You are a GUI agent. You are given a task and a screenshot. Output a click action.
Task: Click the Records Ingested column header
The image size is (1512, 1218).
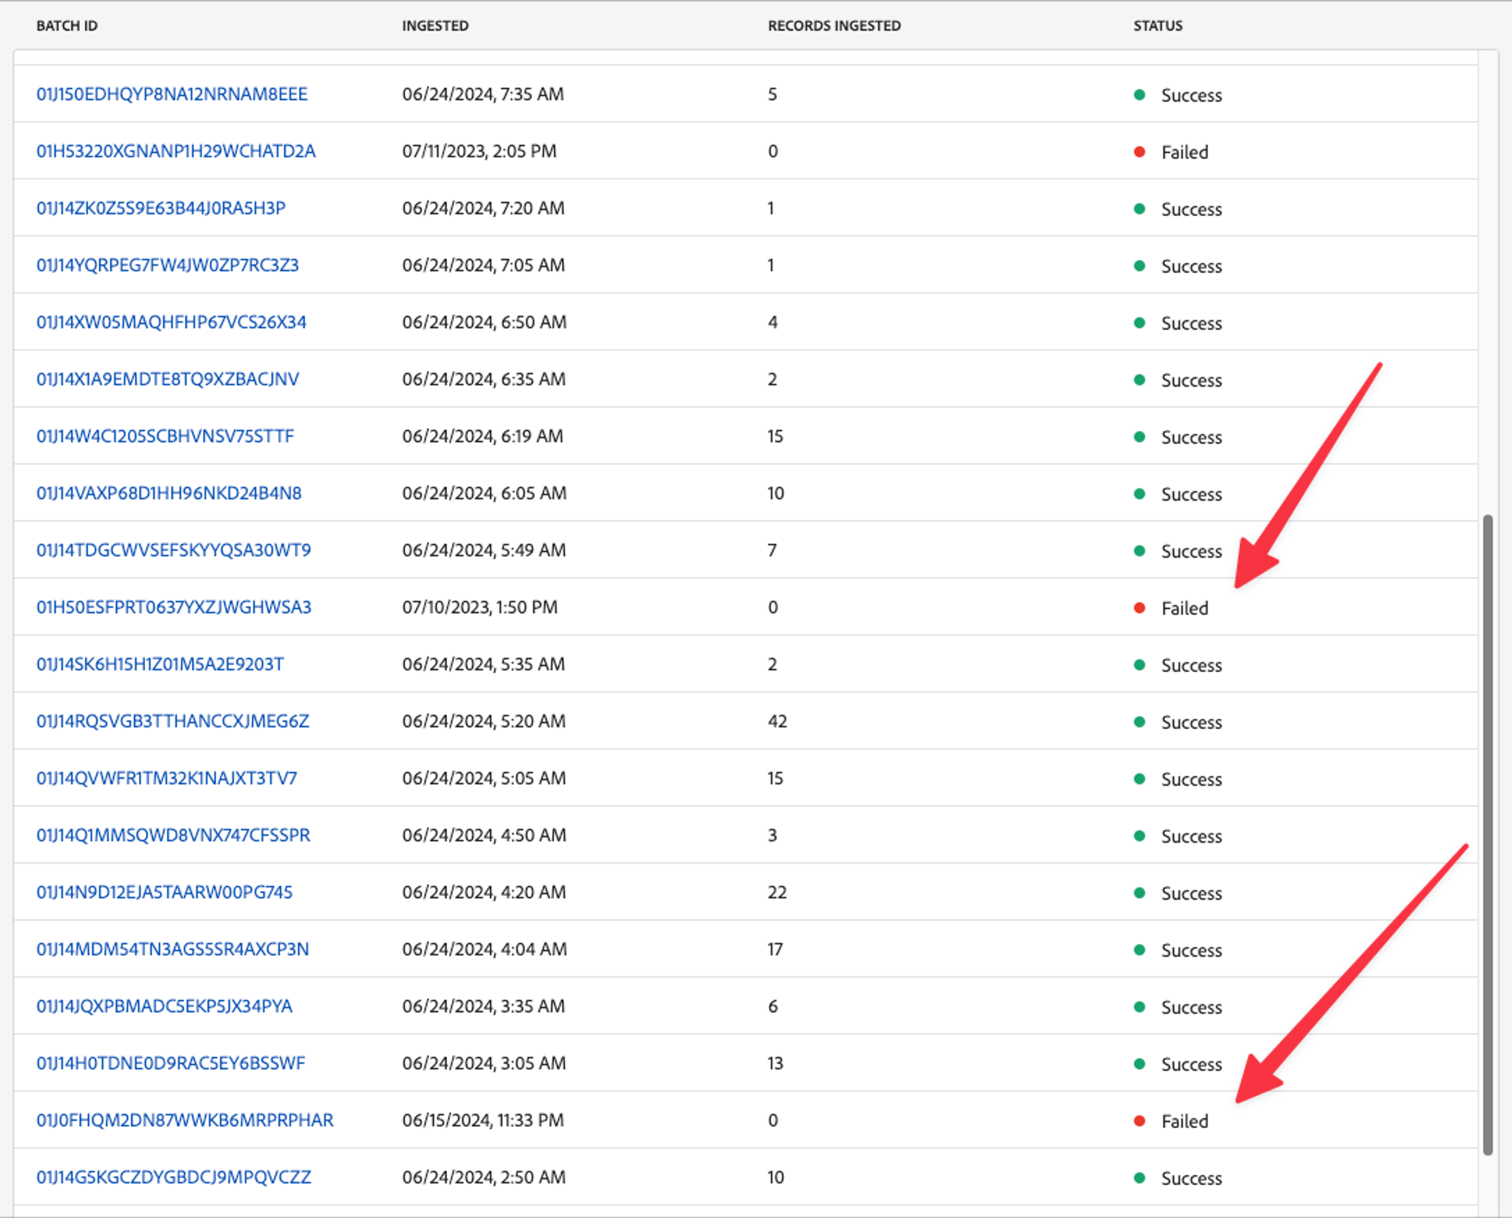pos(833,26)
